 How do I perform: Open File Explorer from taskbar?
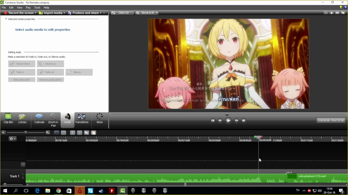coord(48,191)
